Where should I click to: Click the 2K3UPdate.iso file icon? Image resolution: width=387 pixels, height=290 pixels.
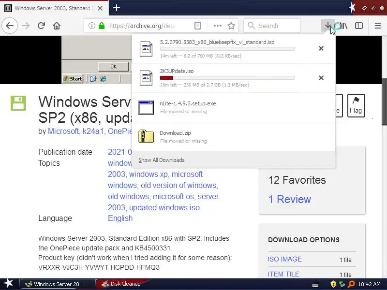click(x=146, y=78)
